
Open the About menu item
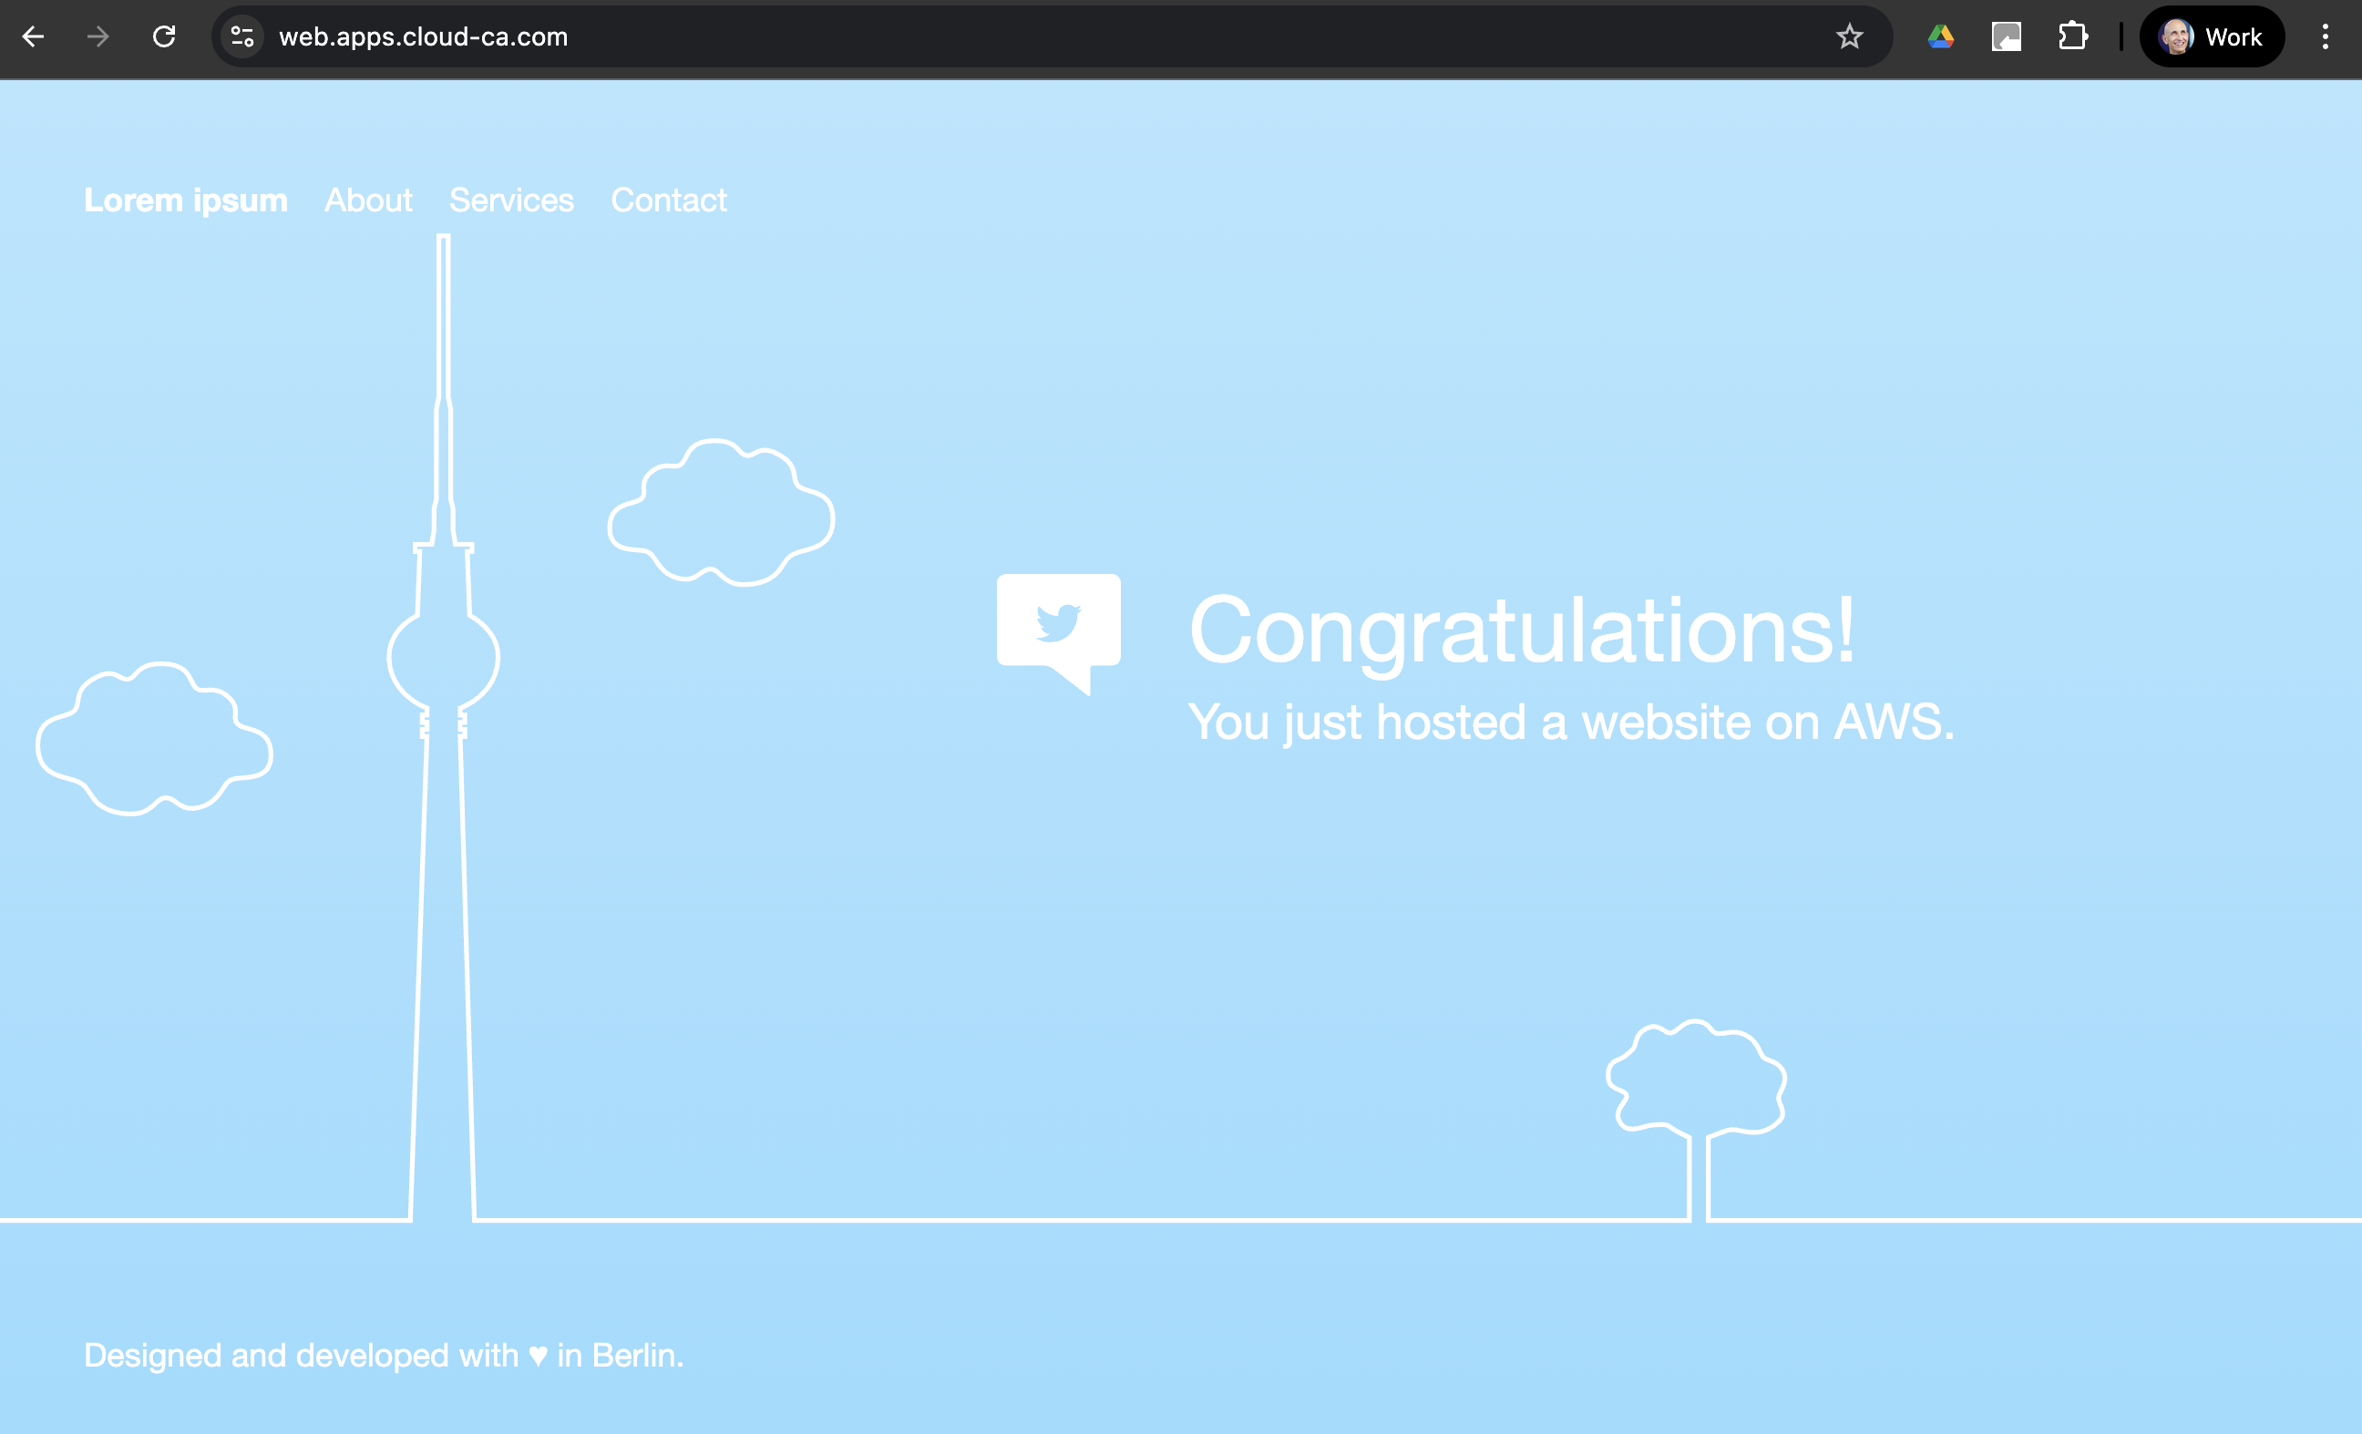click(368, 200)
